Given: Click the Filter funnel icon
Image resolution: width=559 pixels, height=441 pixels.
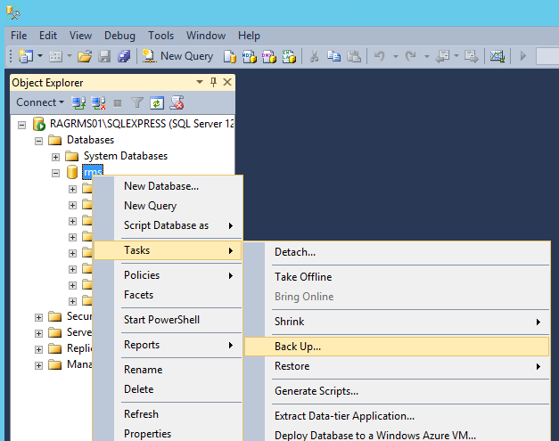Looking at the screenshot, I should pos(137,103).
